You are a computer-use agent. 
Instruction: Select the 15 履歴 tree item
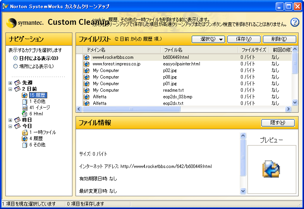pos(38,95)
